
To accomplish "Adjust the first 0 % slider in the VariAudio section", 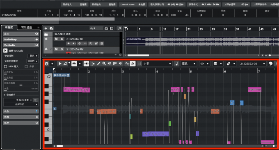I will click(21, 72).
